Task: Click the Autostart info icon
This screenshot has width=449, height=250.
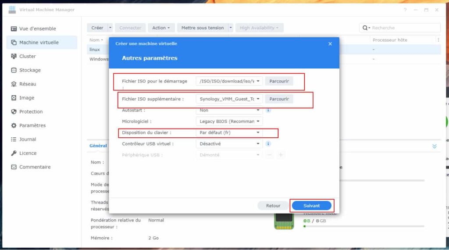Action: pyautogui.click(x=268, y=110)
